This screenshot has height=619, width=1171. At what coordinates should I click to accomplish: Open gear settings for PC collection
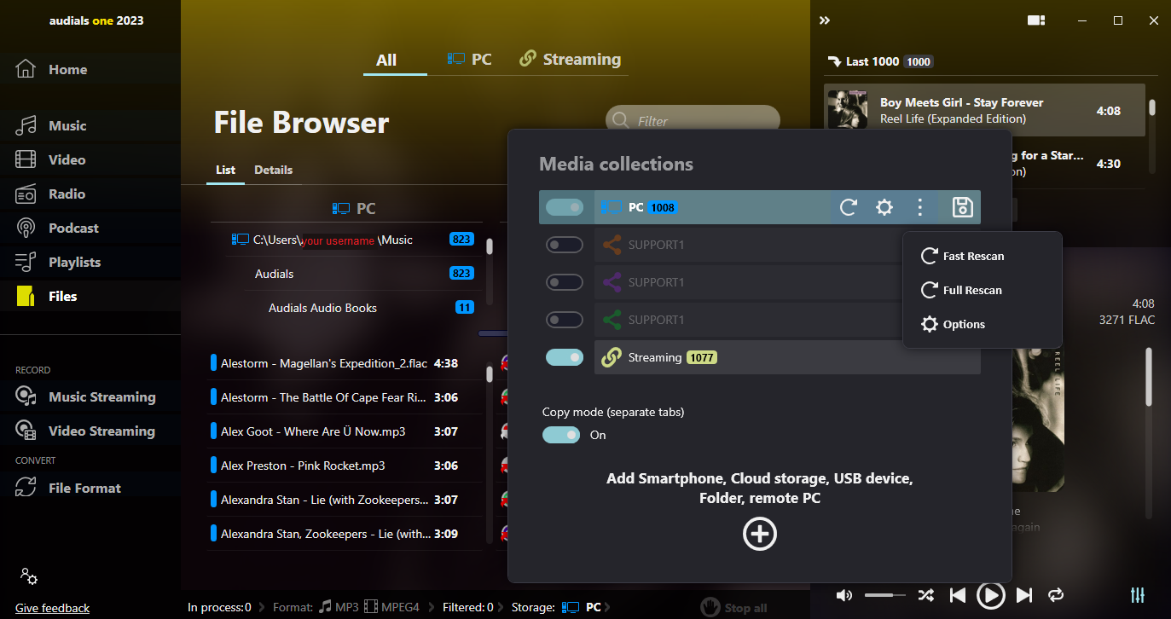coord(884,207)
